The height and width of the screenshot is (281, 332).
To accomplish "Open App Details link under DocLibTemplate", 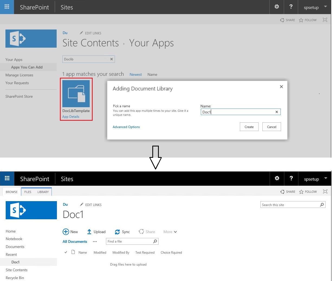I will pos(71,117).
